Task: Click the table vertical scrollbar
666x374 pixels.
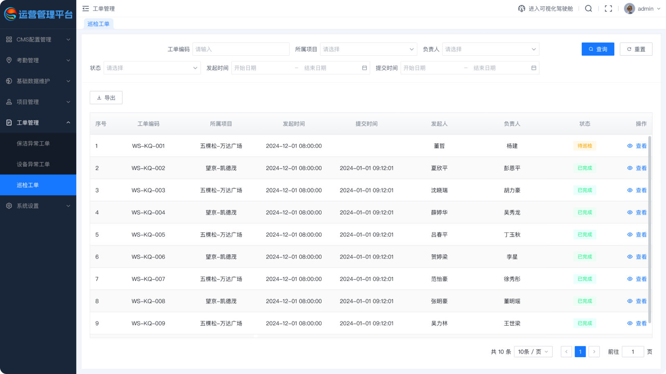Action: (650, 229)
